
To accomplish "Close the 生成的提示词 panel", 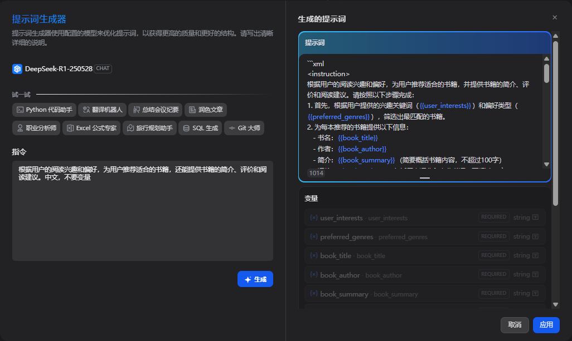I will (x=555, y=17).
